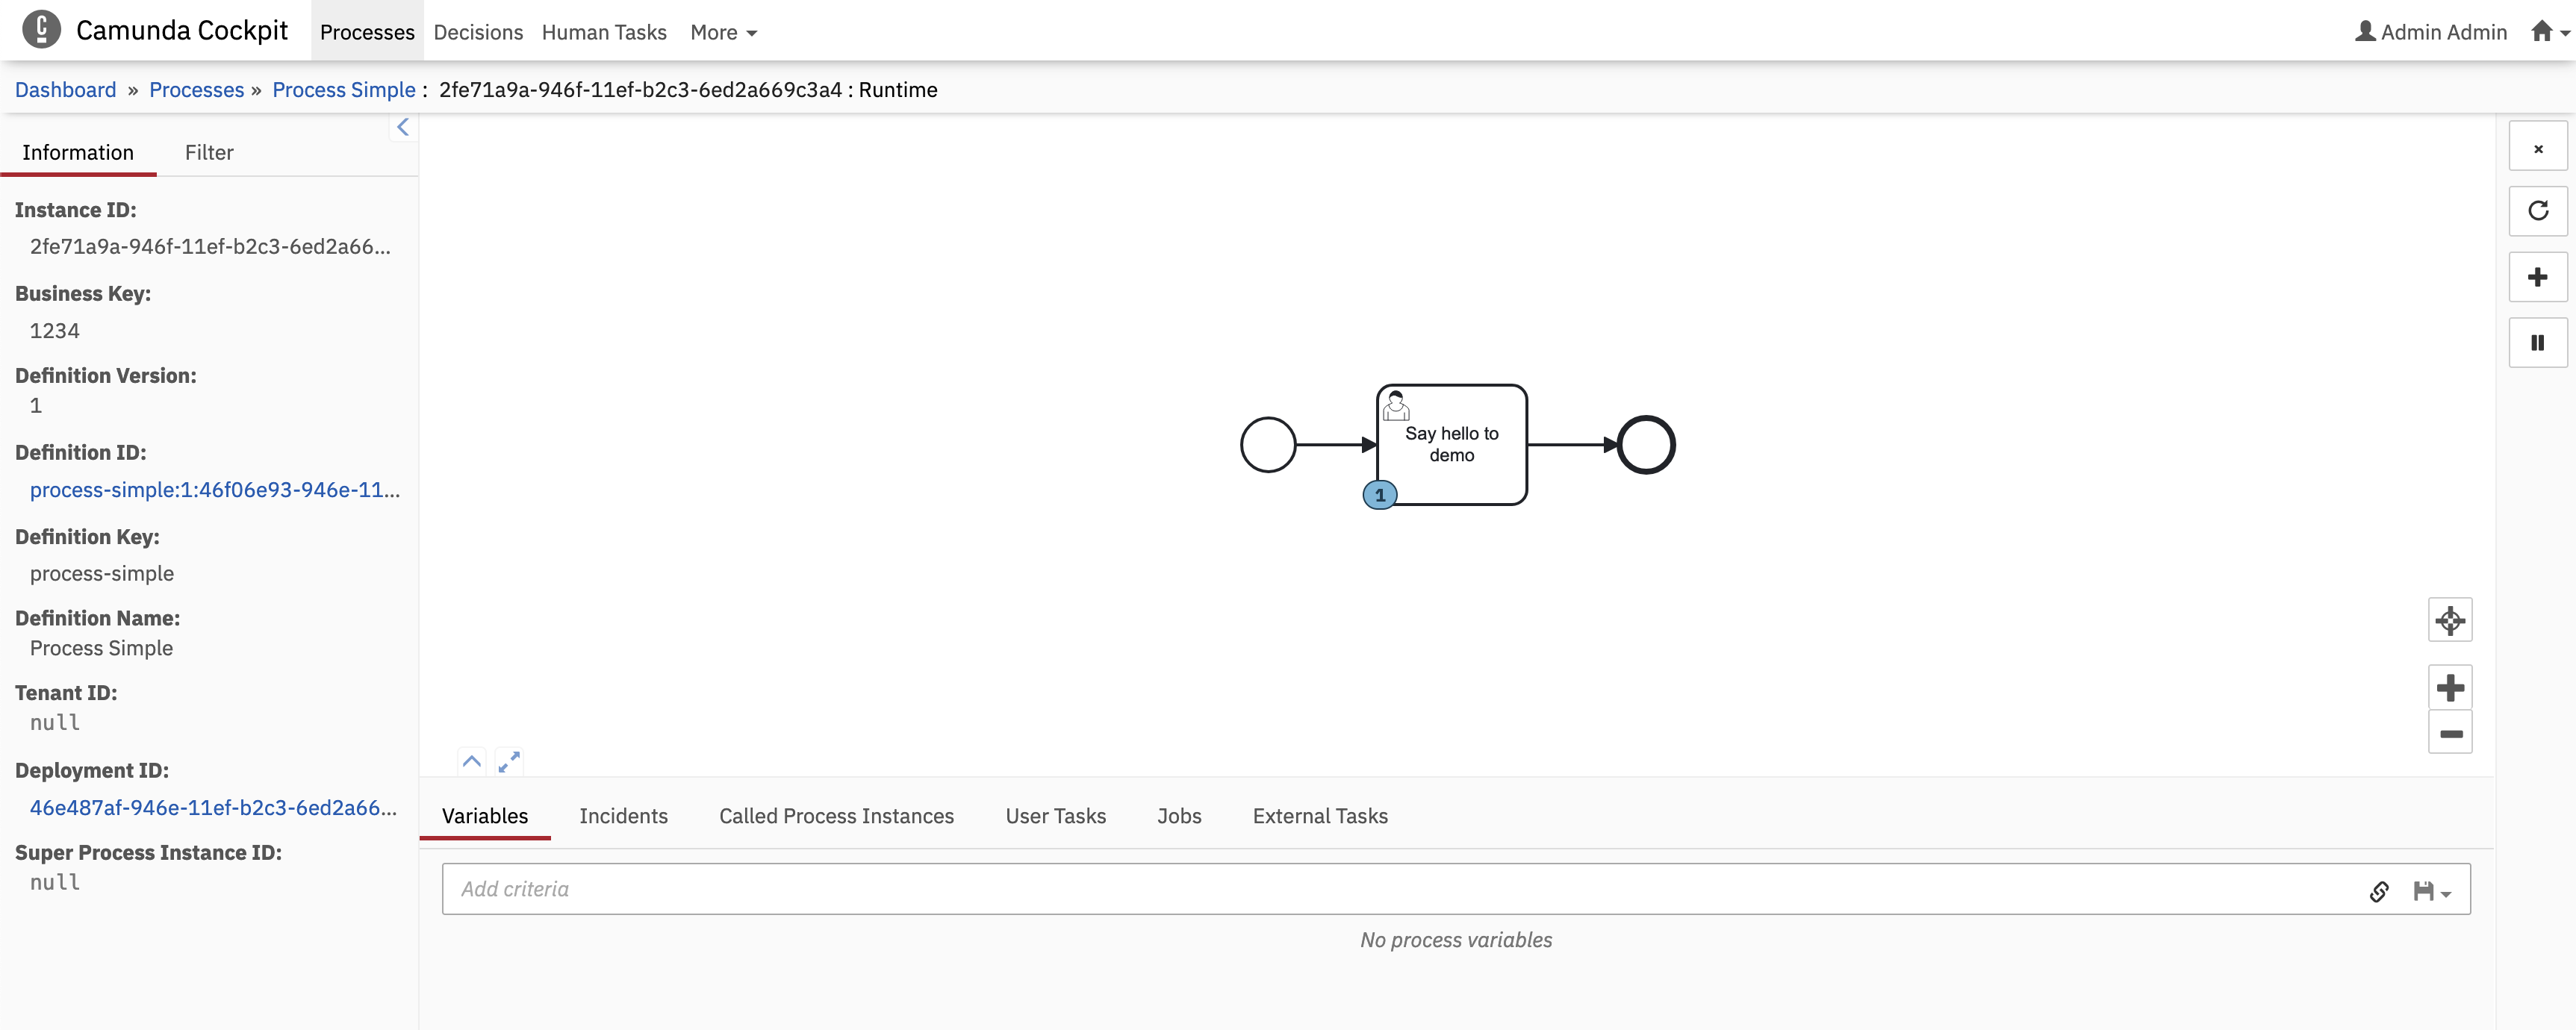The height and width of the screenshot is (1030, 2576).
Task: Zoom out of the diagram
Action: pos(2450,733)
